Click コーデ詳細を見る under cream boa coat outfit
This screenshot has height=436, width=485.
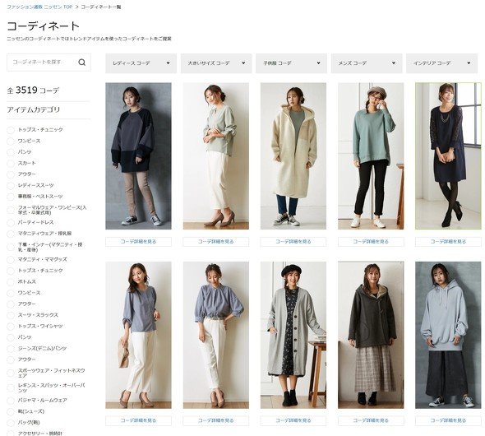point(293,241)
